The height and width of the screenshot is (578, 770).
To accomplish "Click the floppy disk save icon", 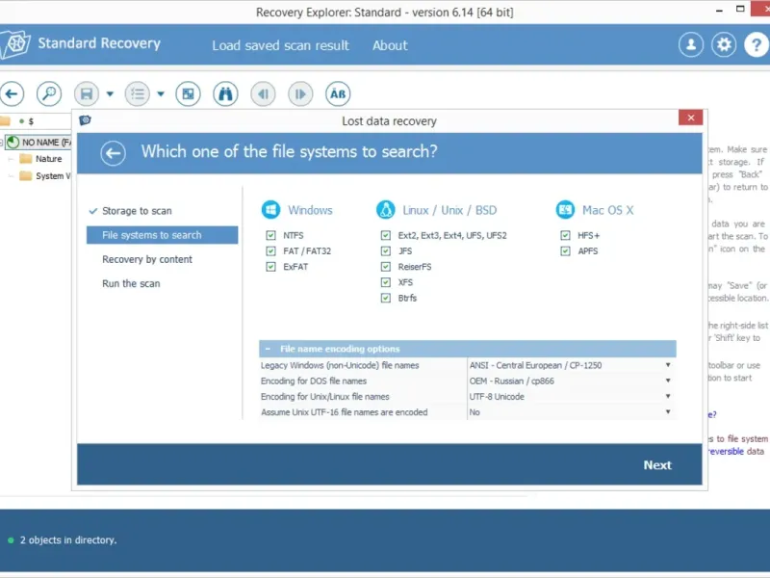I will click(x=87, y=93).
